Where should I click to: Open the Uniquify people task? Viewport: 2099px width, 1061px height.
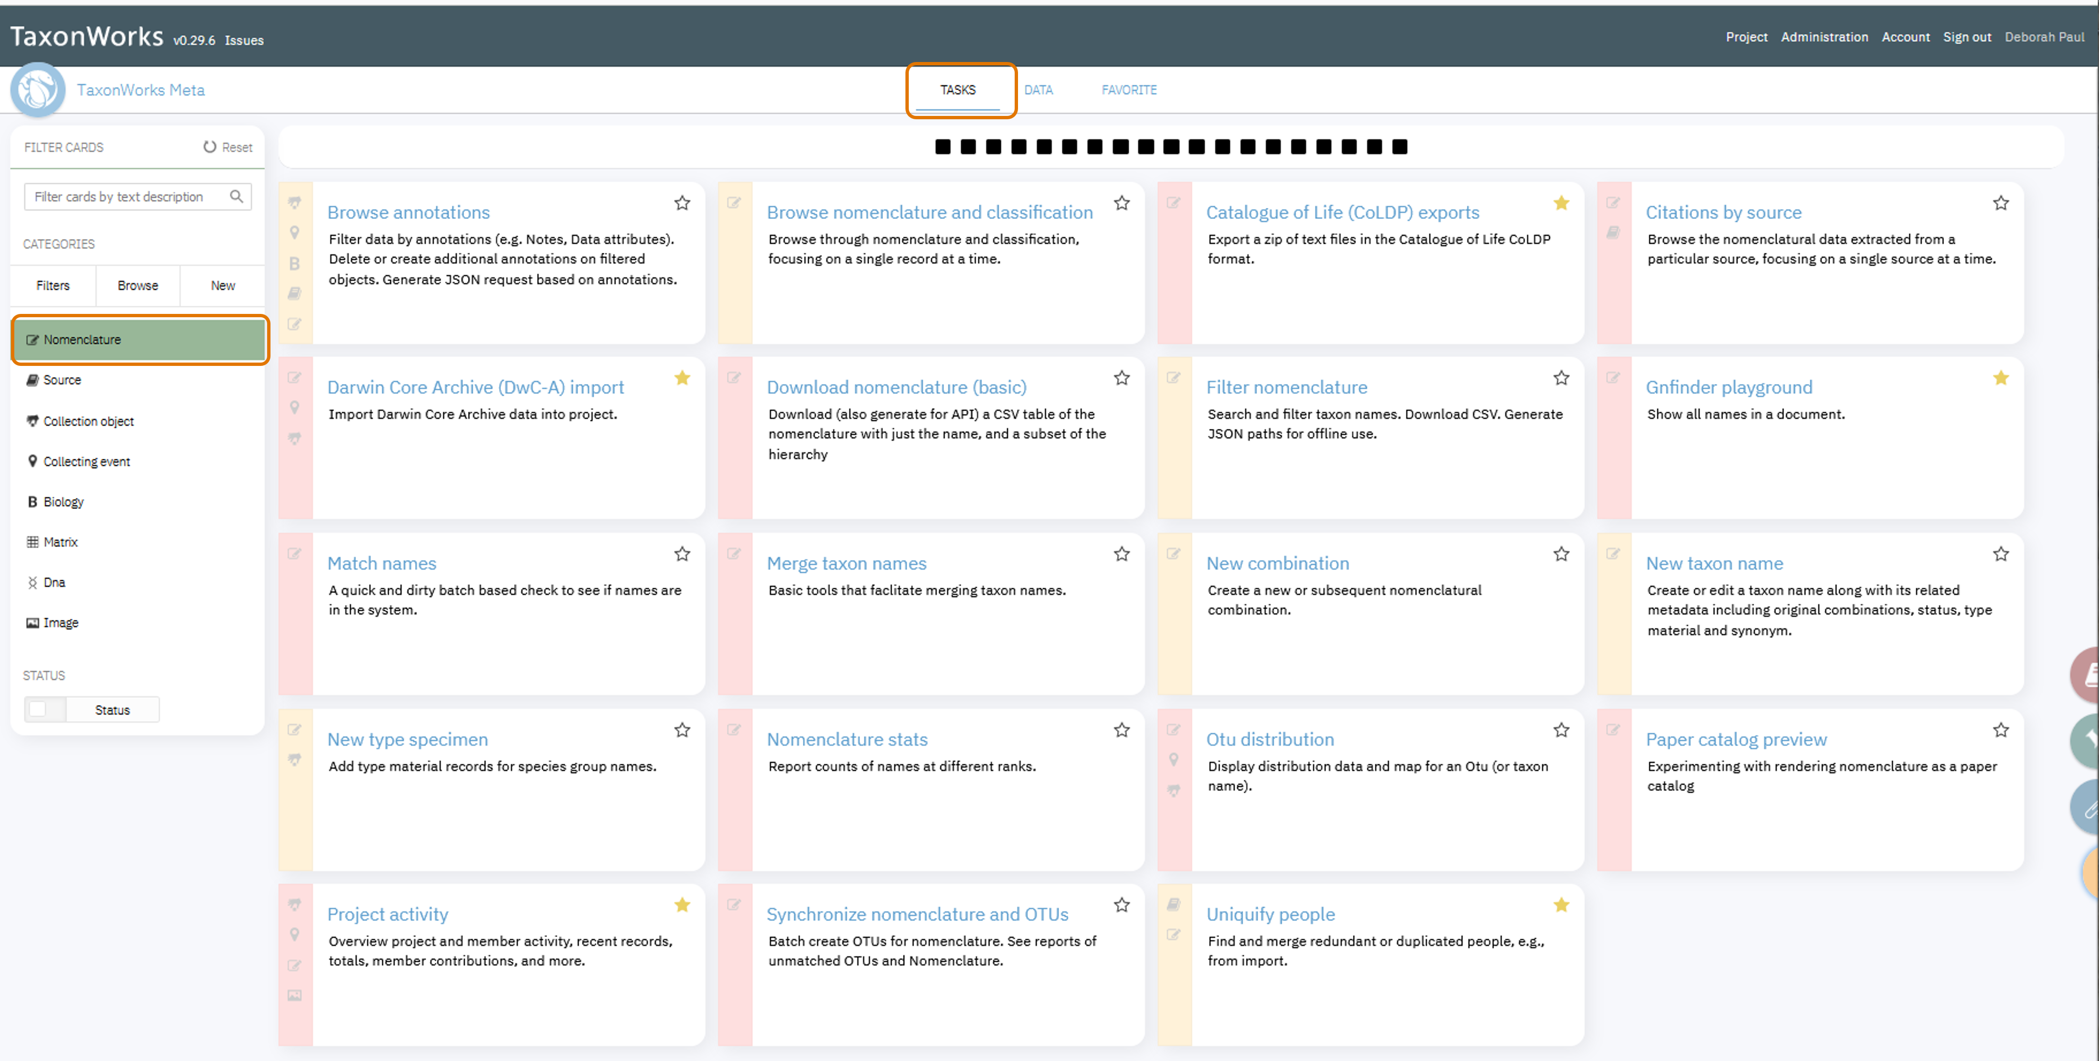coord(1269,915)
